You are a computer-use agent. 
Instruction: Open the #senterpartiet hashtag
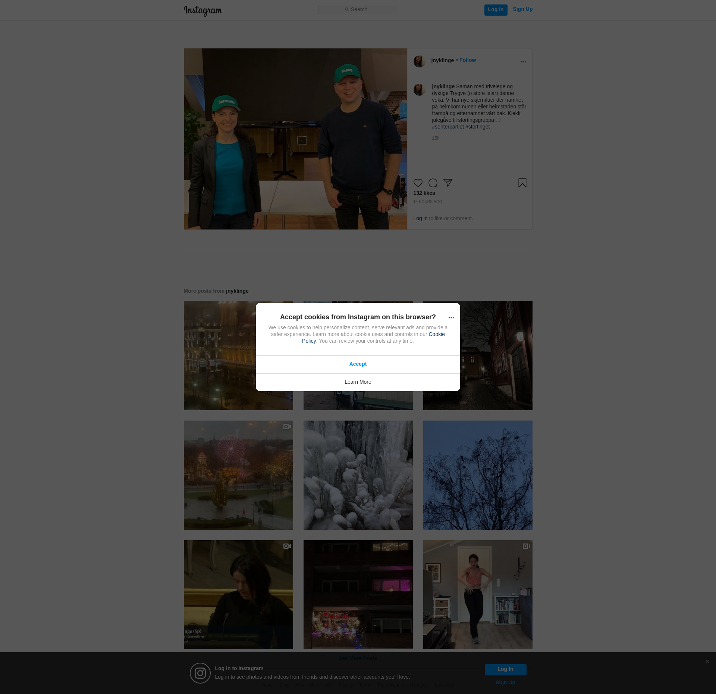[x=448, y=127]
